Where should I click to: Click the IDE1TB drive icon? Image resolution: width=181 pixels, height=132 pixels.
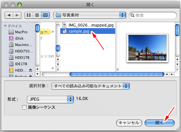11,64
